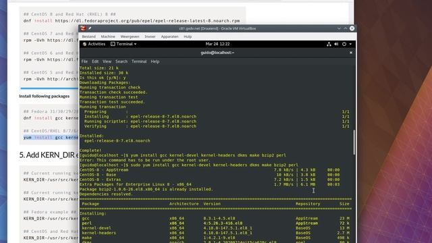The image size is (432, 243).
Task: Click the 'Architecture' column header in terminal
Action: [x=184, y=204]
